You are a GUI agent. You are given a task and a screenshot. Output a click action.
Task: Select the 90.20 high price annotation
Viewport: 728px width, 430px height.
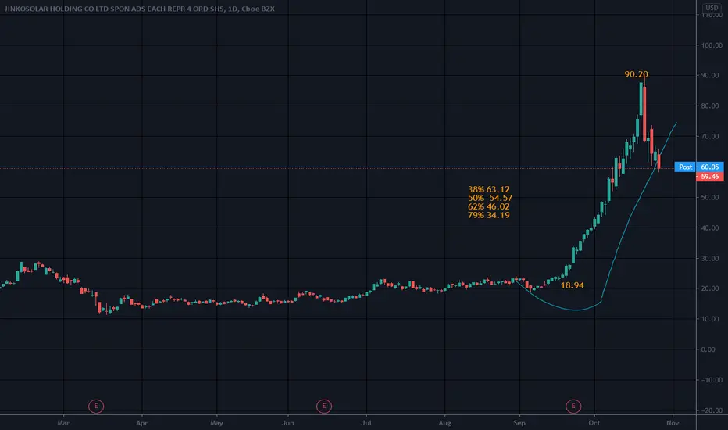click(x=636, y=74)
